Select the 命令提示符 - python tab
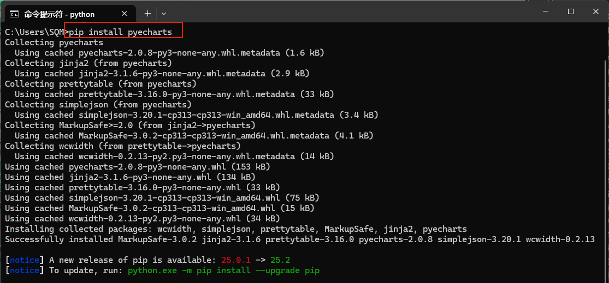 (70, 14)
